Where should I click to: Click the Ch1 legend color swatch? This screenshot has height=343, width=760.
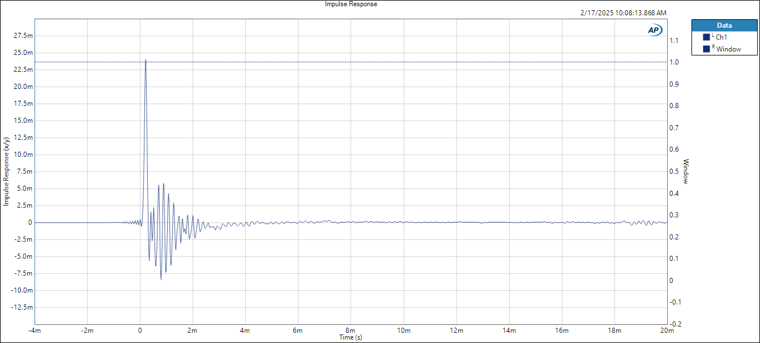point(706,37)
